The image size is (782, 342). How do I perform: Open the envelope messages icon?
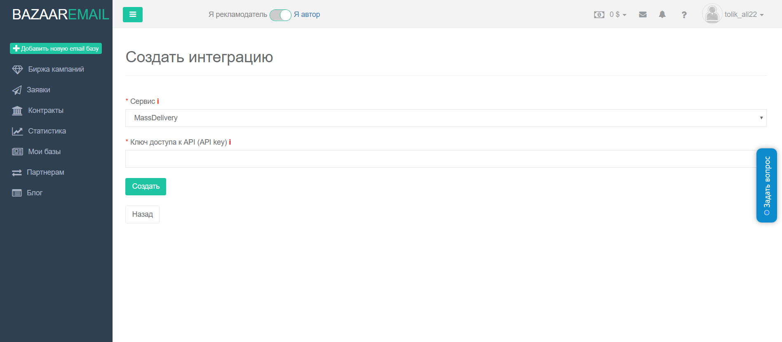(643, 14)
